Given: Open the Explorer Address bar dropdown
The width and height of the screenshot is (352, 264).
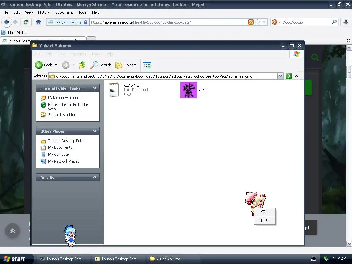Looking at the screenshot, I should click(x=280, y=76).
